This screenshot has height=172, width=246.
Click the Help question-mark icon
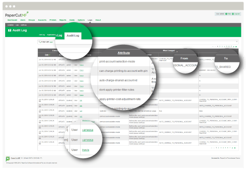(x=226, y=14)
